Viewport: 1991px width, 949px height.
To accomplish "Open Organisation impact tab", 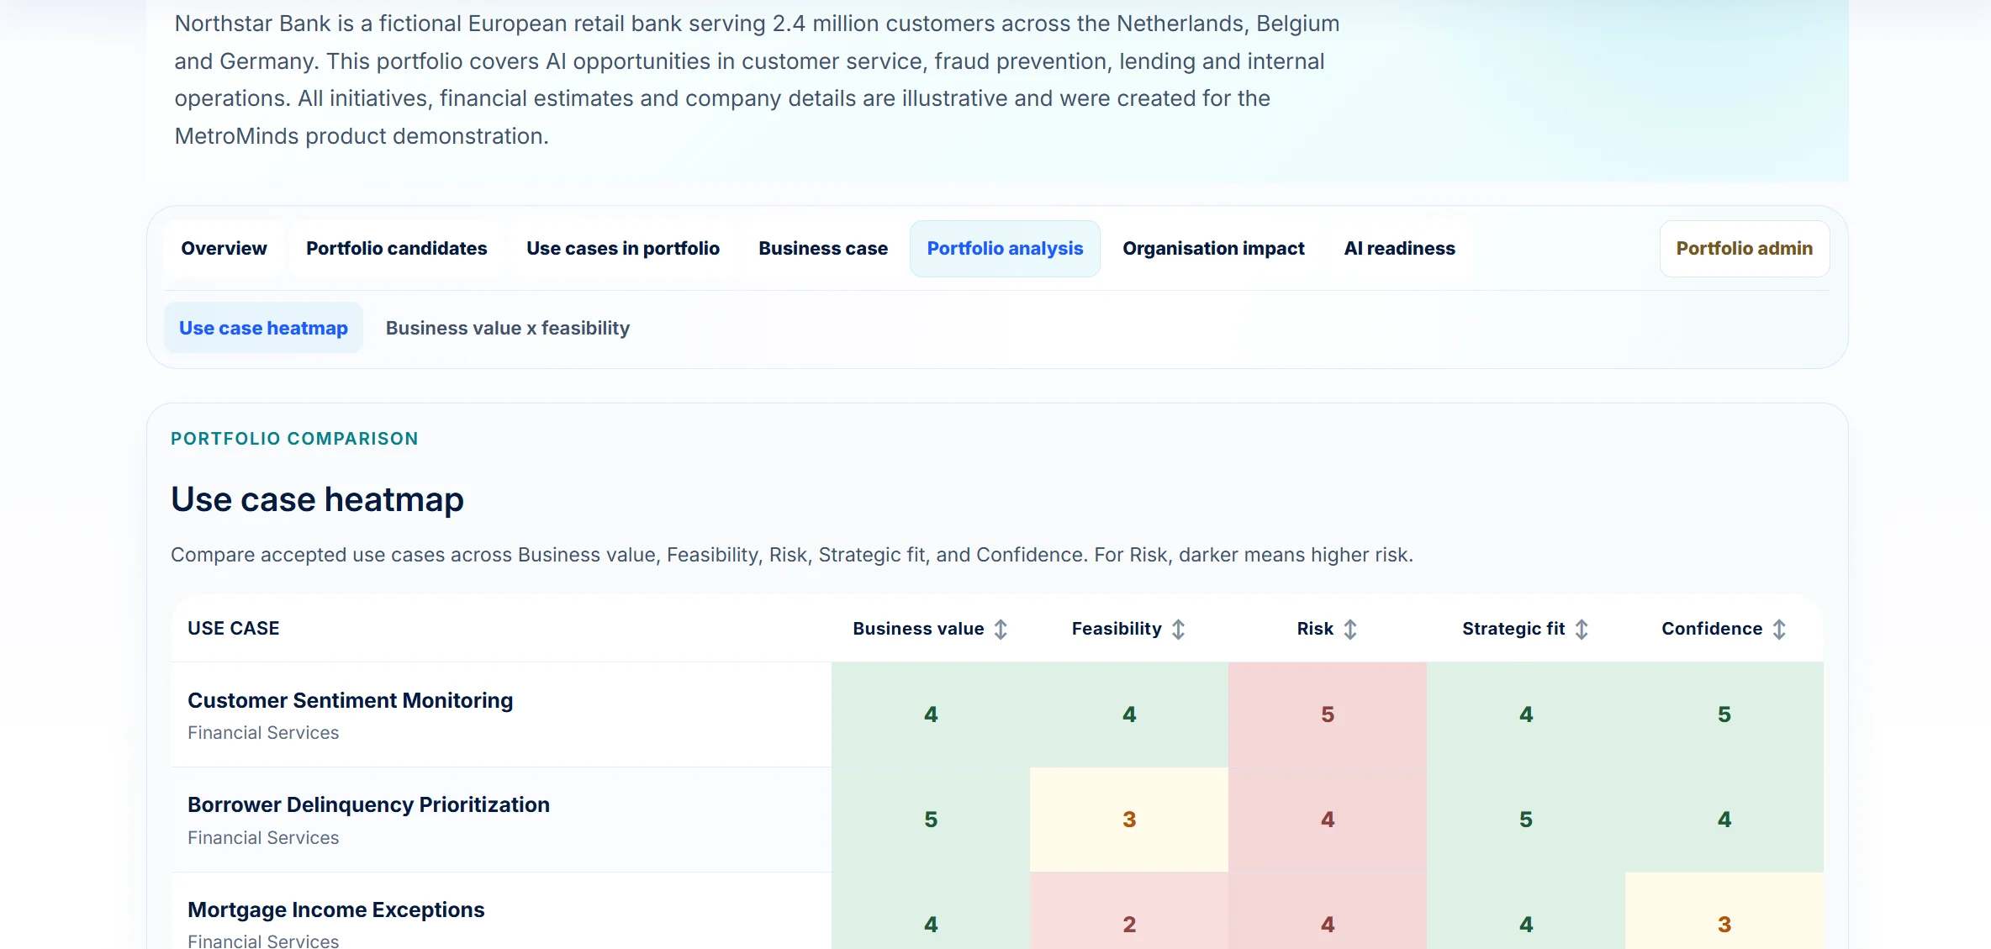I will click(1213, 249).
